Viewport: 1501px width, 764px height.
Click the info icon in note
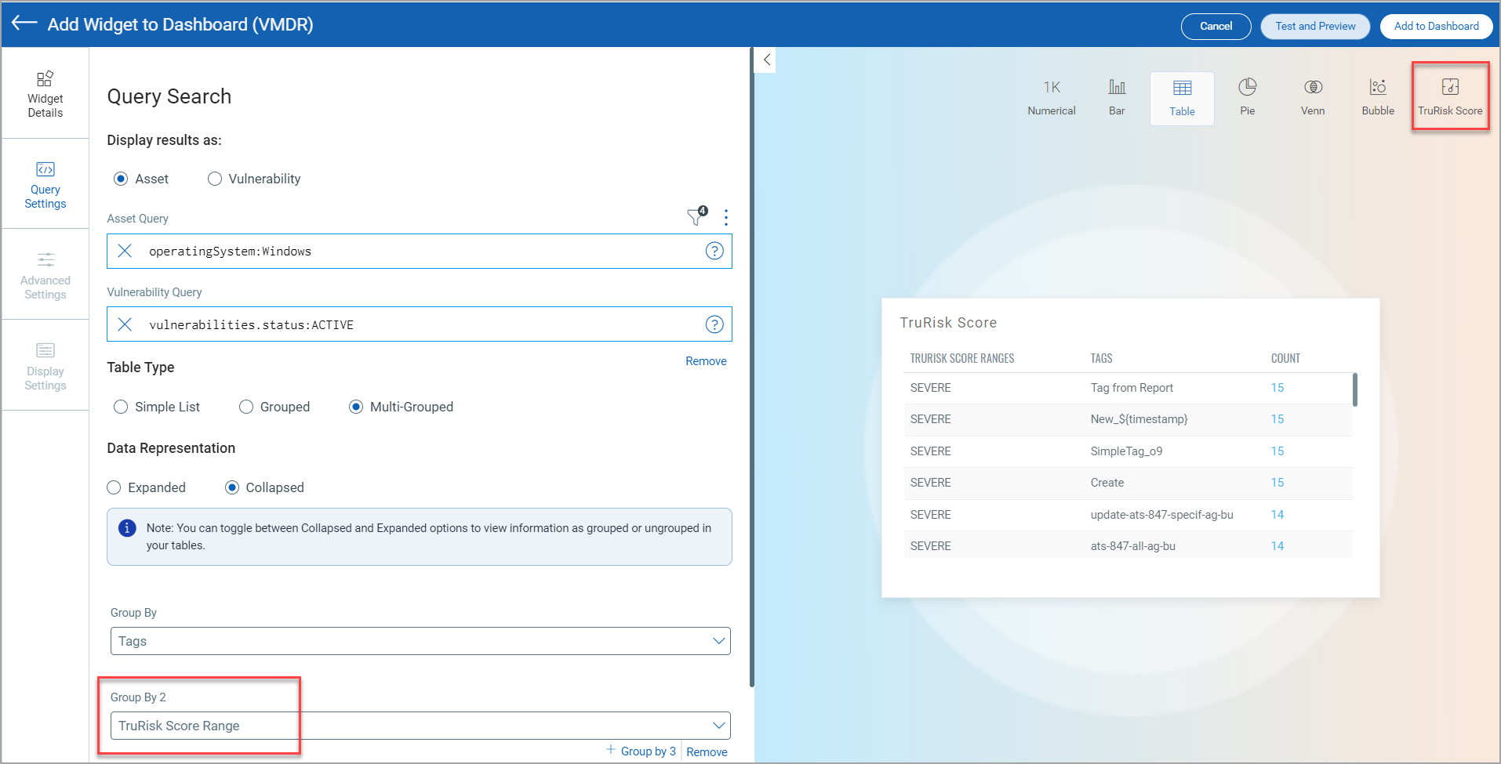(x=127, y=528)
